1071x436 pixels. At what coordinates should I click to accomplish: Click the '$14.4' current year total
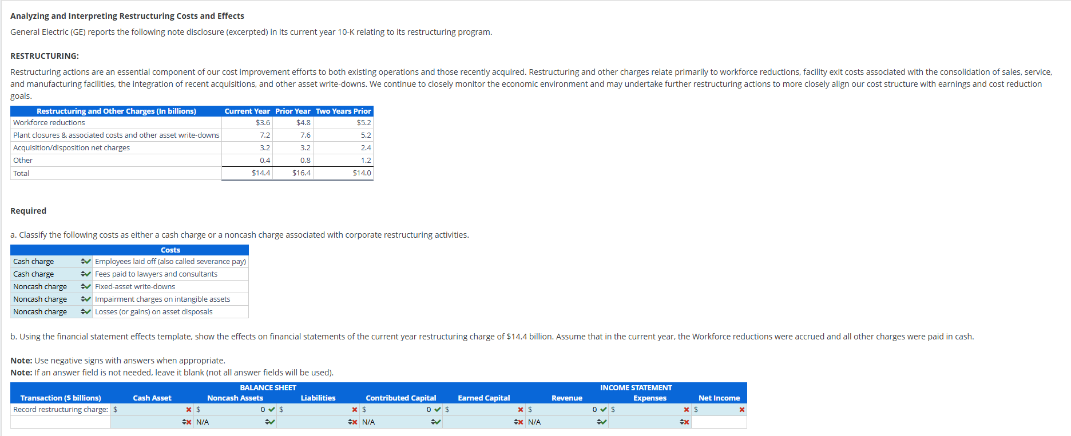click(261, 173)
